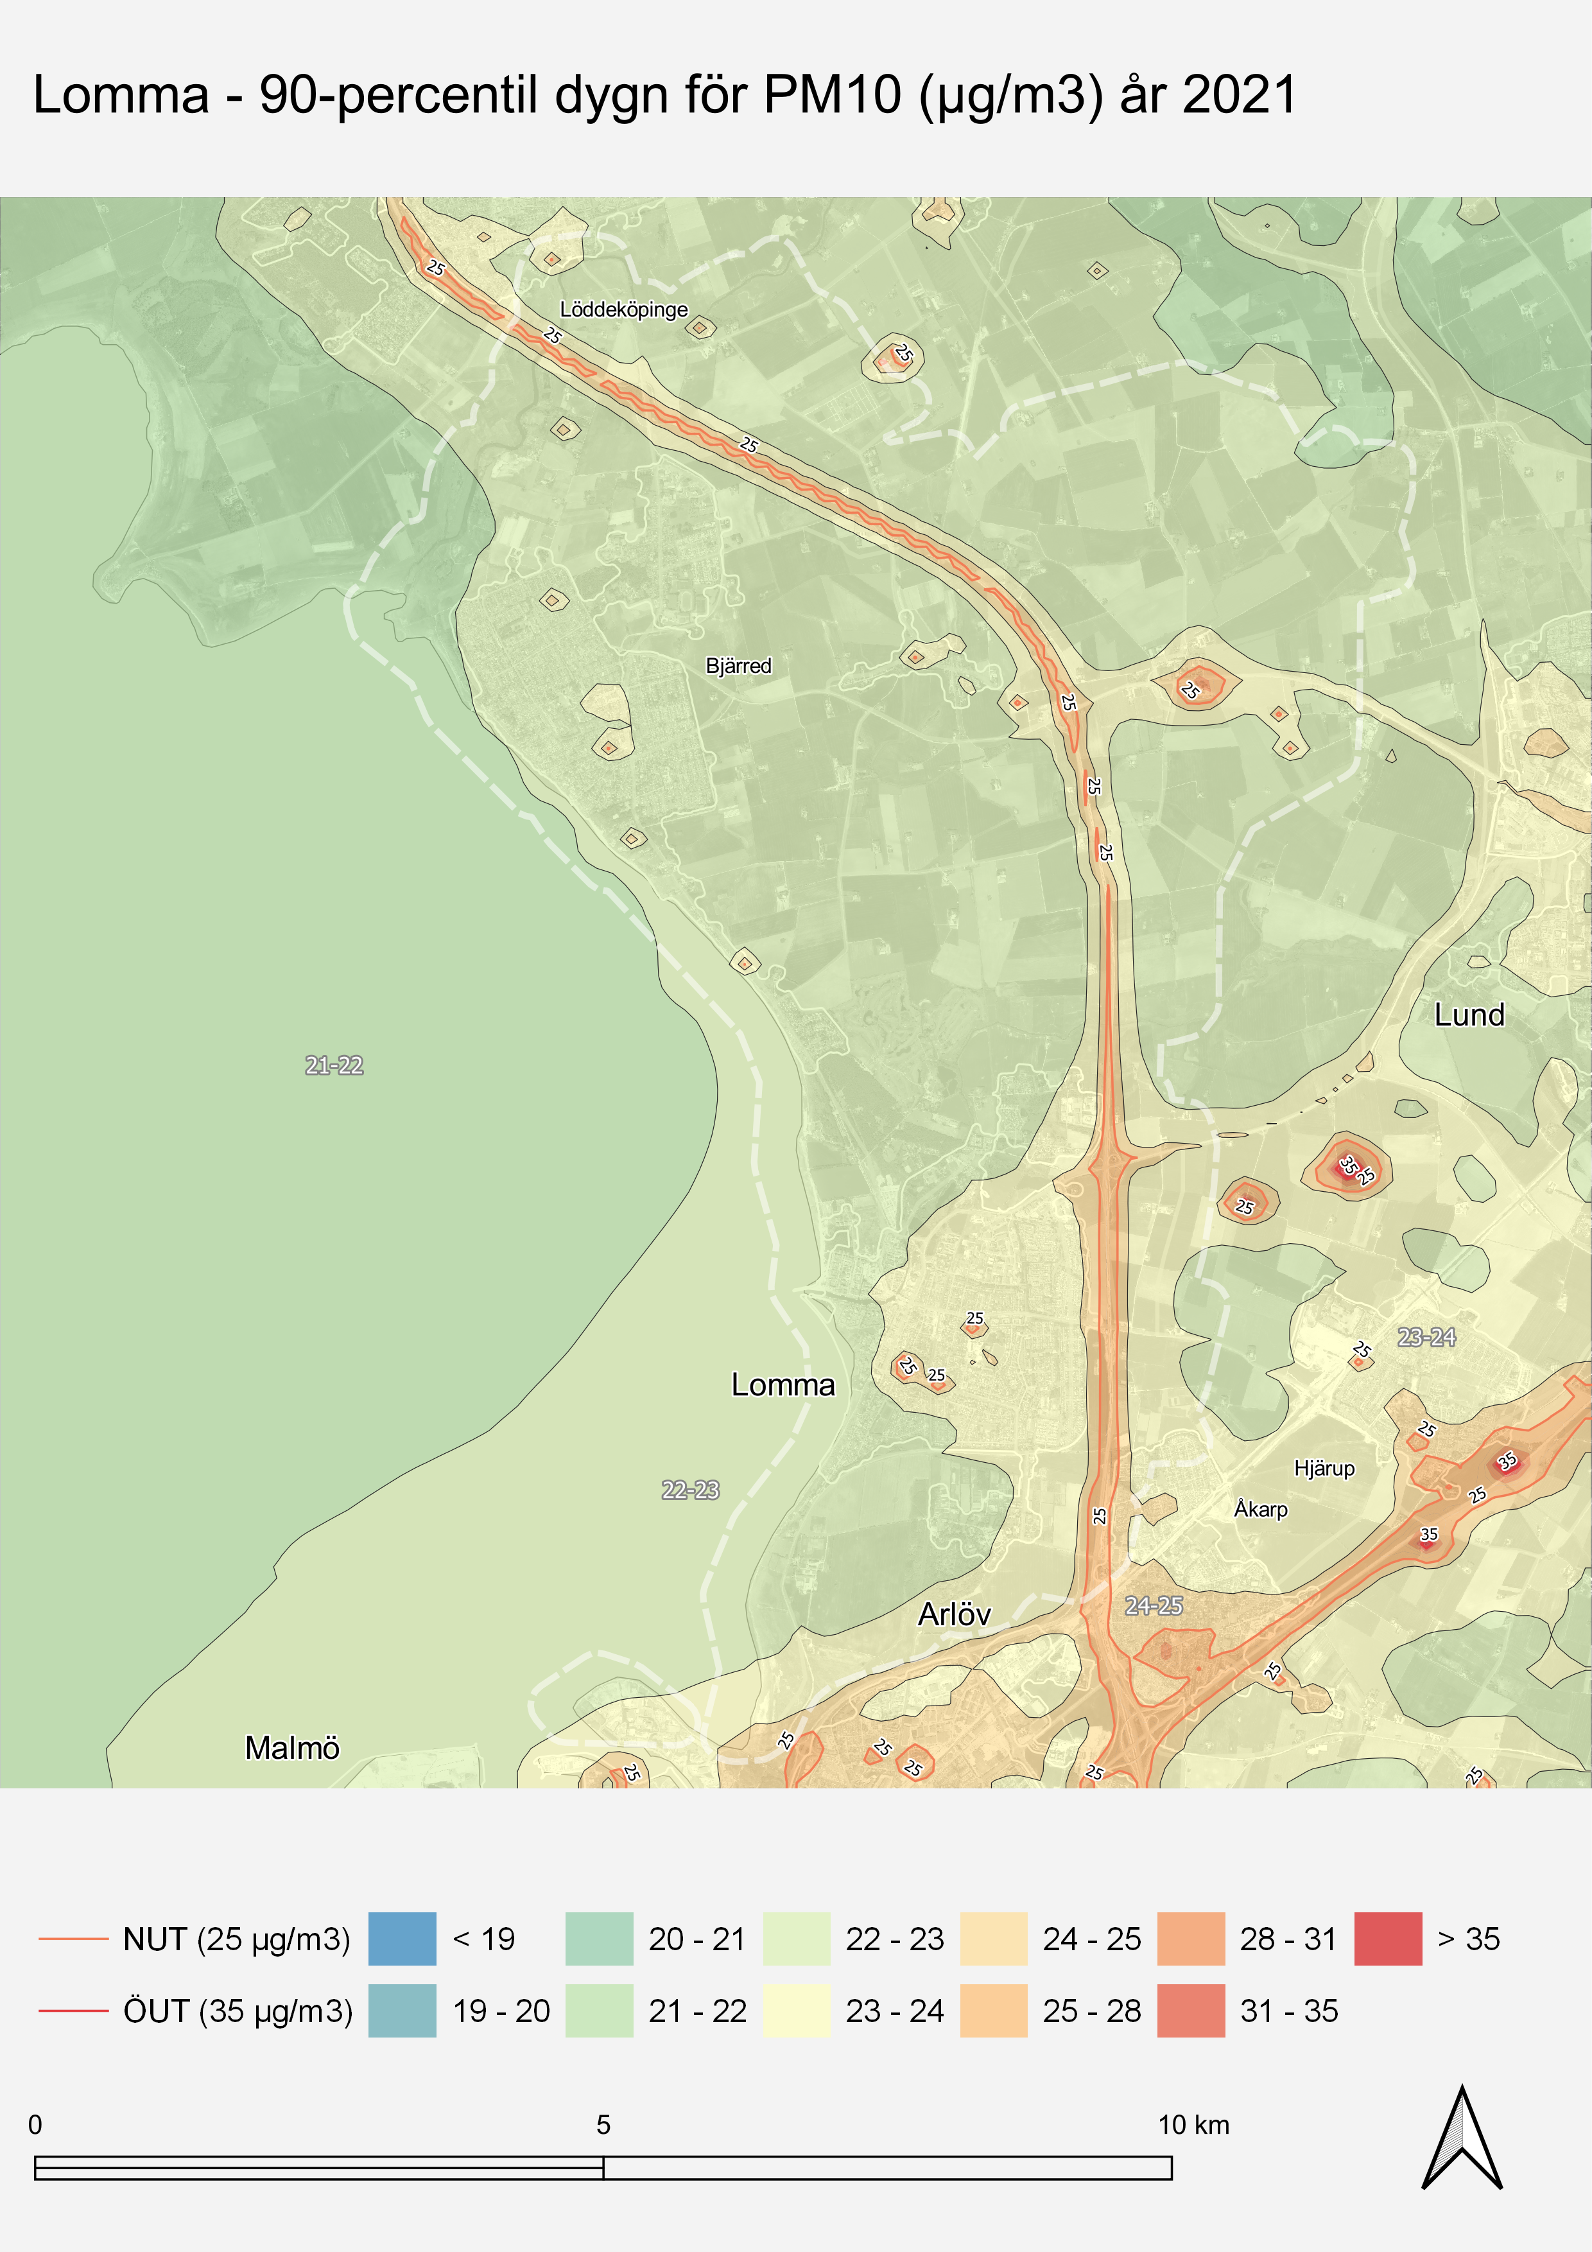Click the '20 - 21' legend swatch
This screenshot has width=1592, height=2252.
599,1938
